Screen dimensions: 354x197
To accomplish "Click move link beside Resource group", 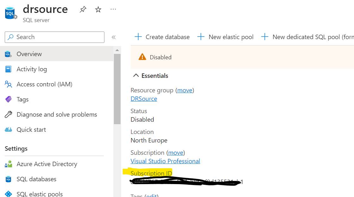I will (x=185, y=90).
